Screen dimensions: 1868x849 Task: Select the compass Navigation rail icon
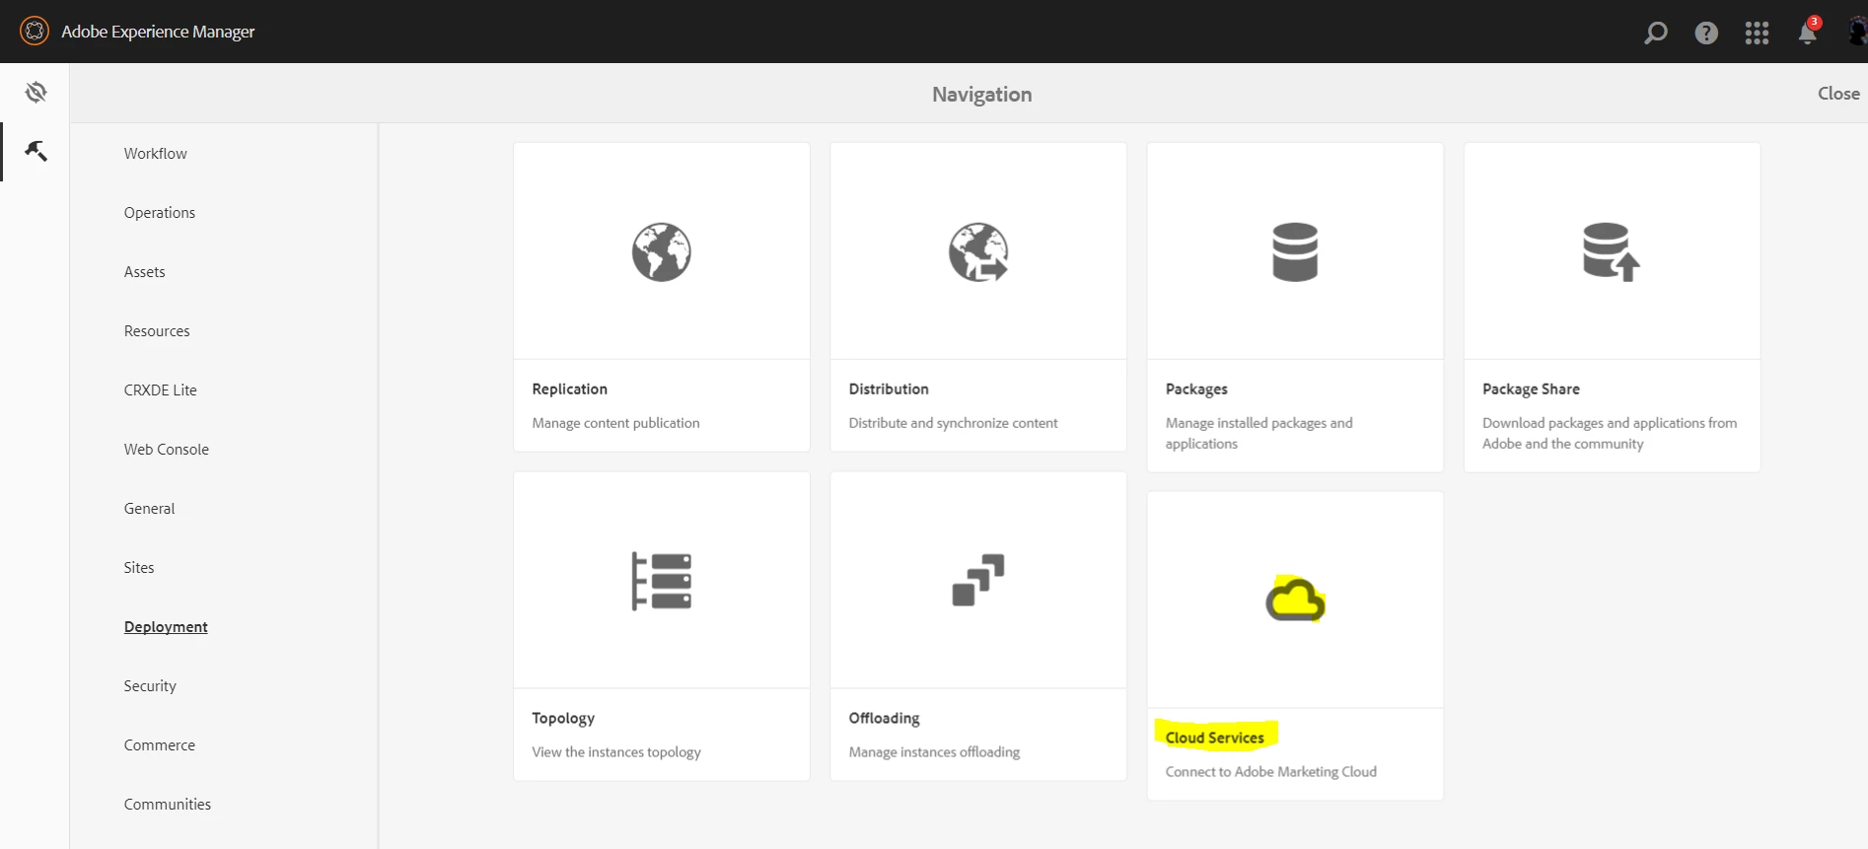(36, 92)
